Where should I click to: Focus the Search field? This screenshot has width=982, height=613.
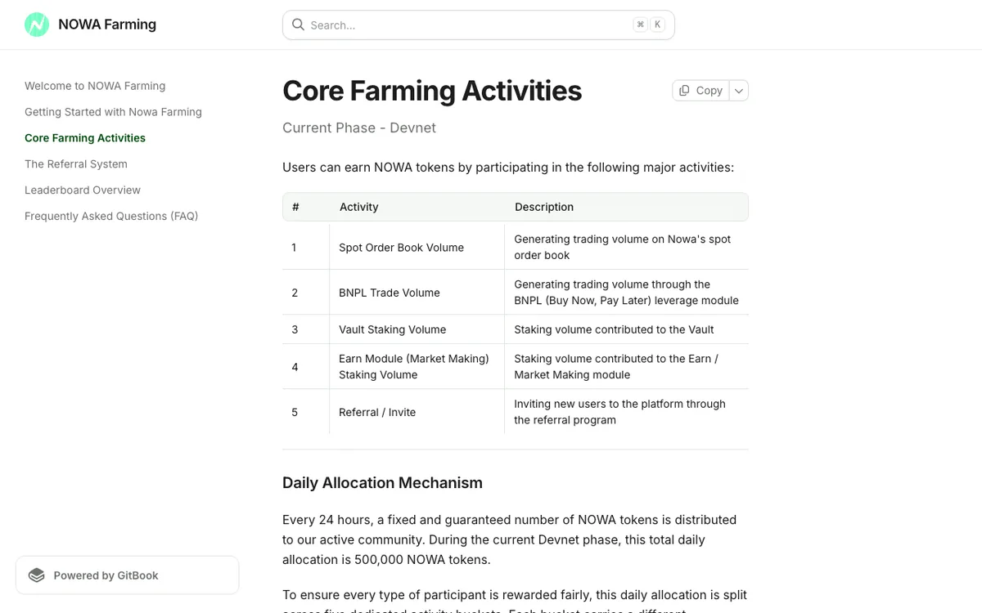pos(479,25)
